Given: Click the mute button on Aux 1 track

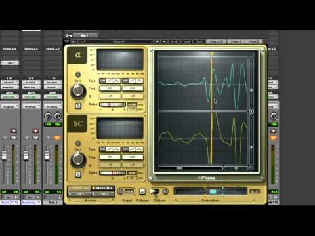Looking at the screenshot, I should tap(56, 138).
